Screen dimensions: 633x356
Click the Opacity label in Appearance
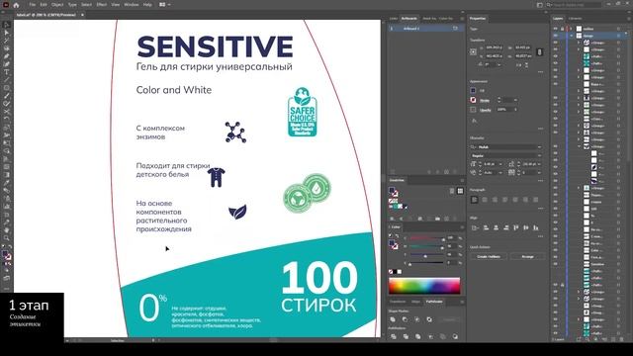tap(486, 110)
